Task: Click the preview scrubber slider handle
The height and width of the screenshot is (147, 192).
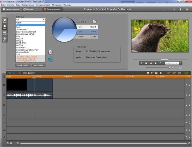Action: click(x=164, y=60)
